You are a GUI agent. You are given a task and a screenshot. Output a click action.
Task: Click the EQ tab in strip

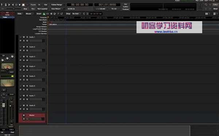pyautogui.click(x=7, y=13)
